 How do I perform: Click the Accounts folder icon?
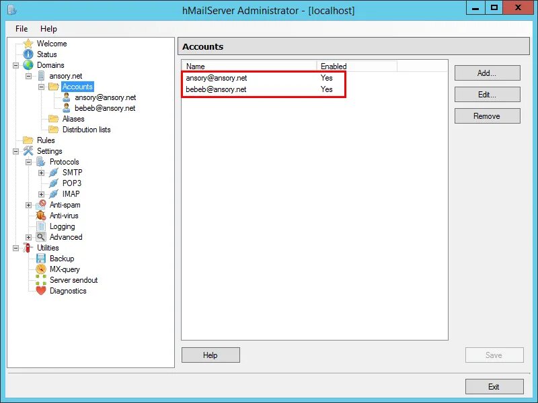coord(54,87)
